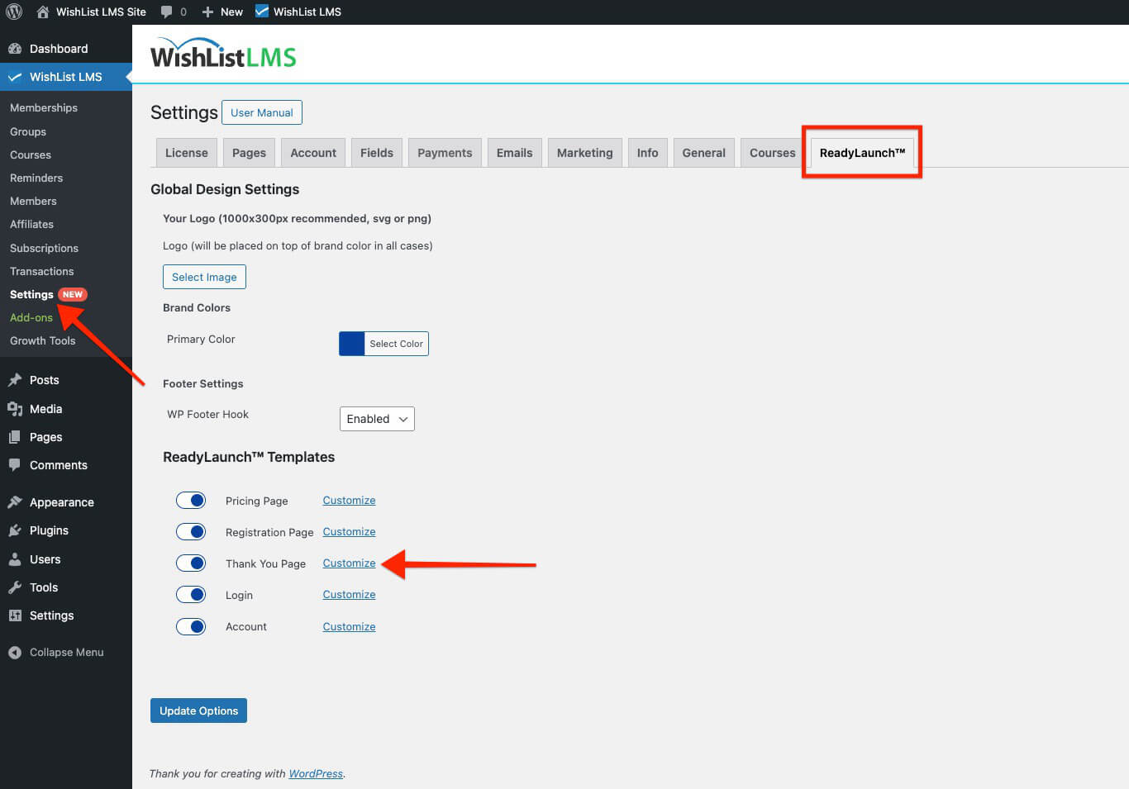Select the Emails tab
The image size is (1129, 789).
(x=514, y=152)
